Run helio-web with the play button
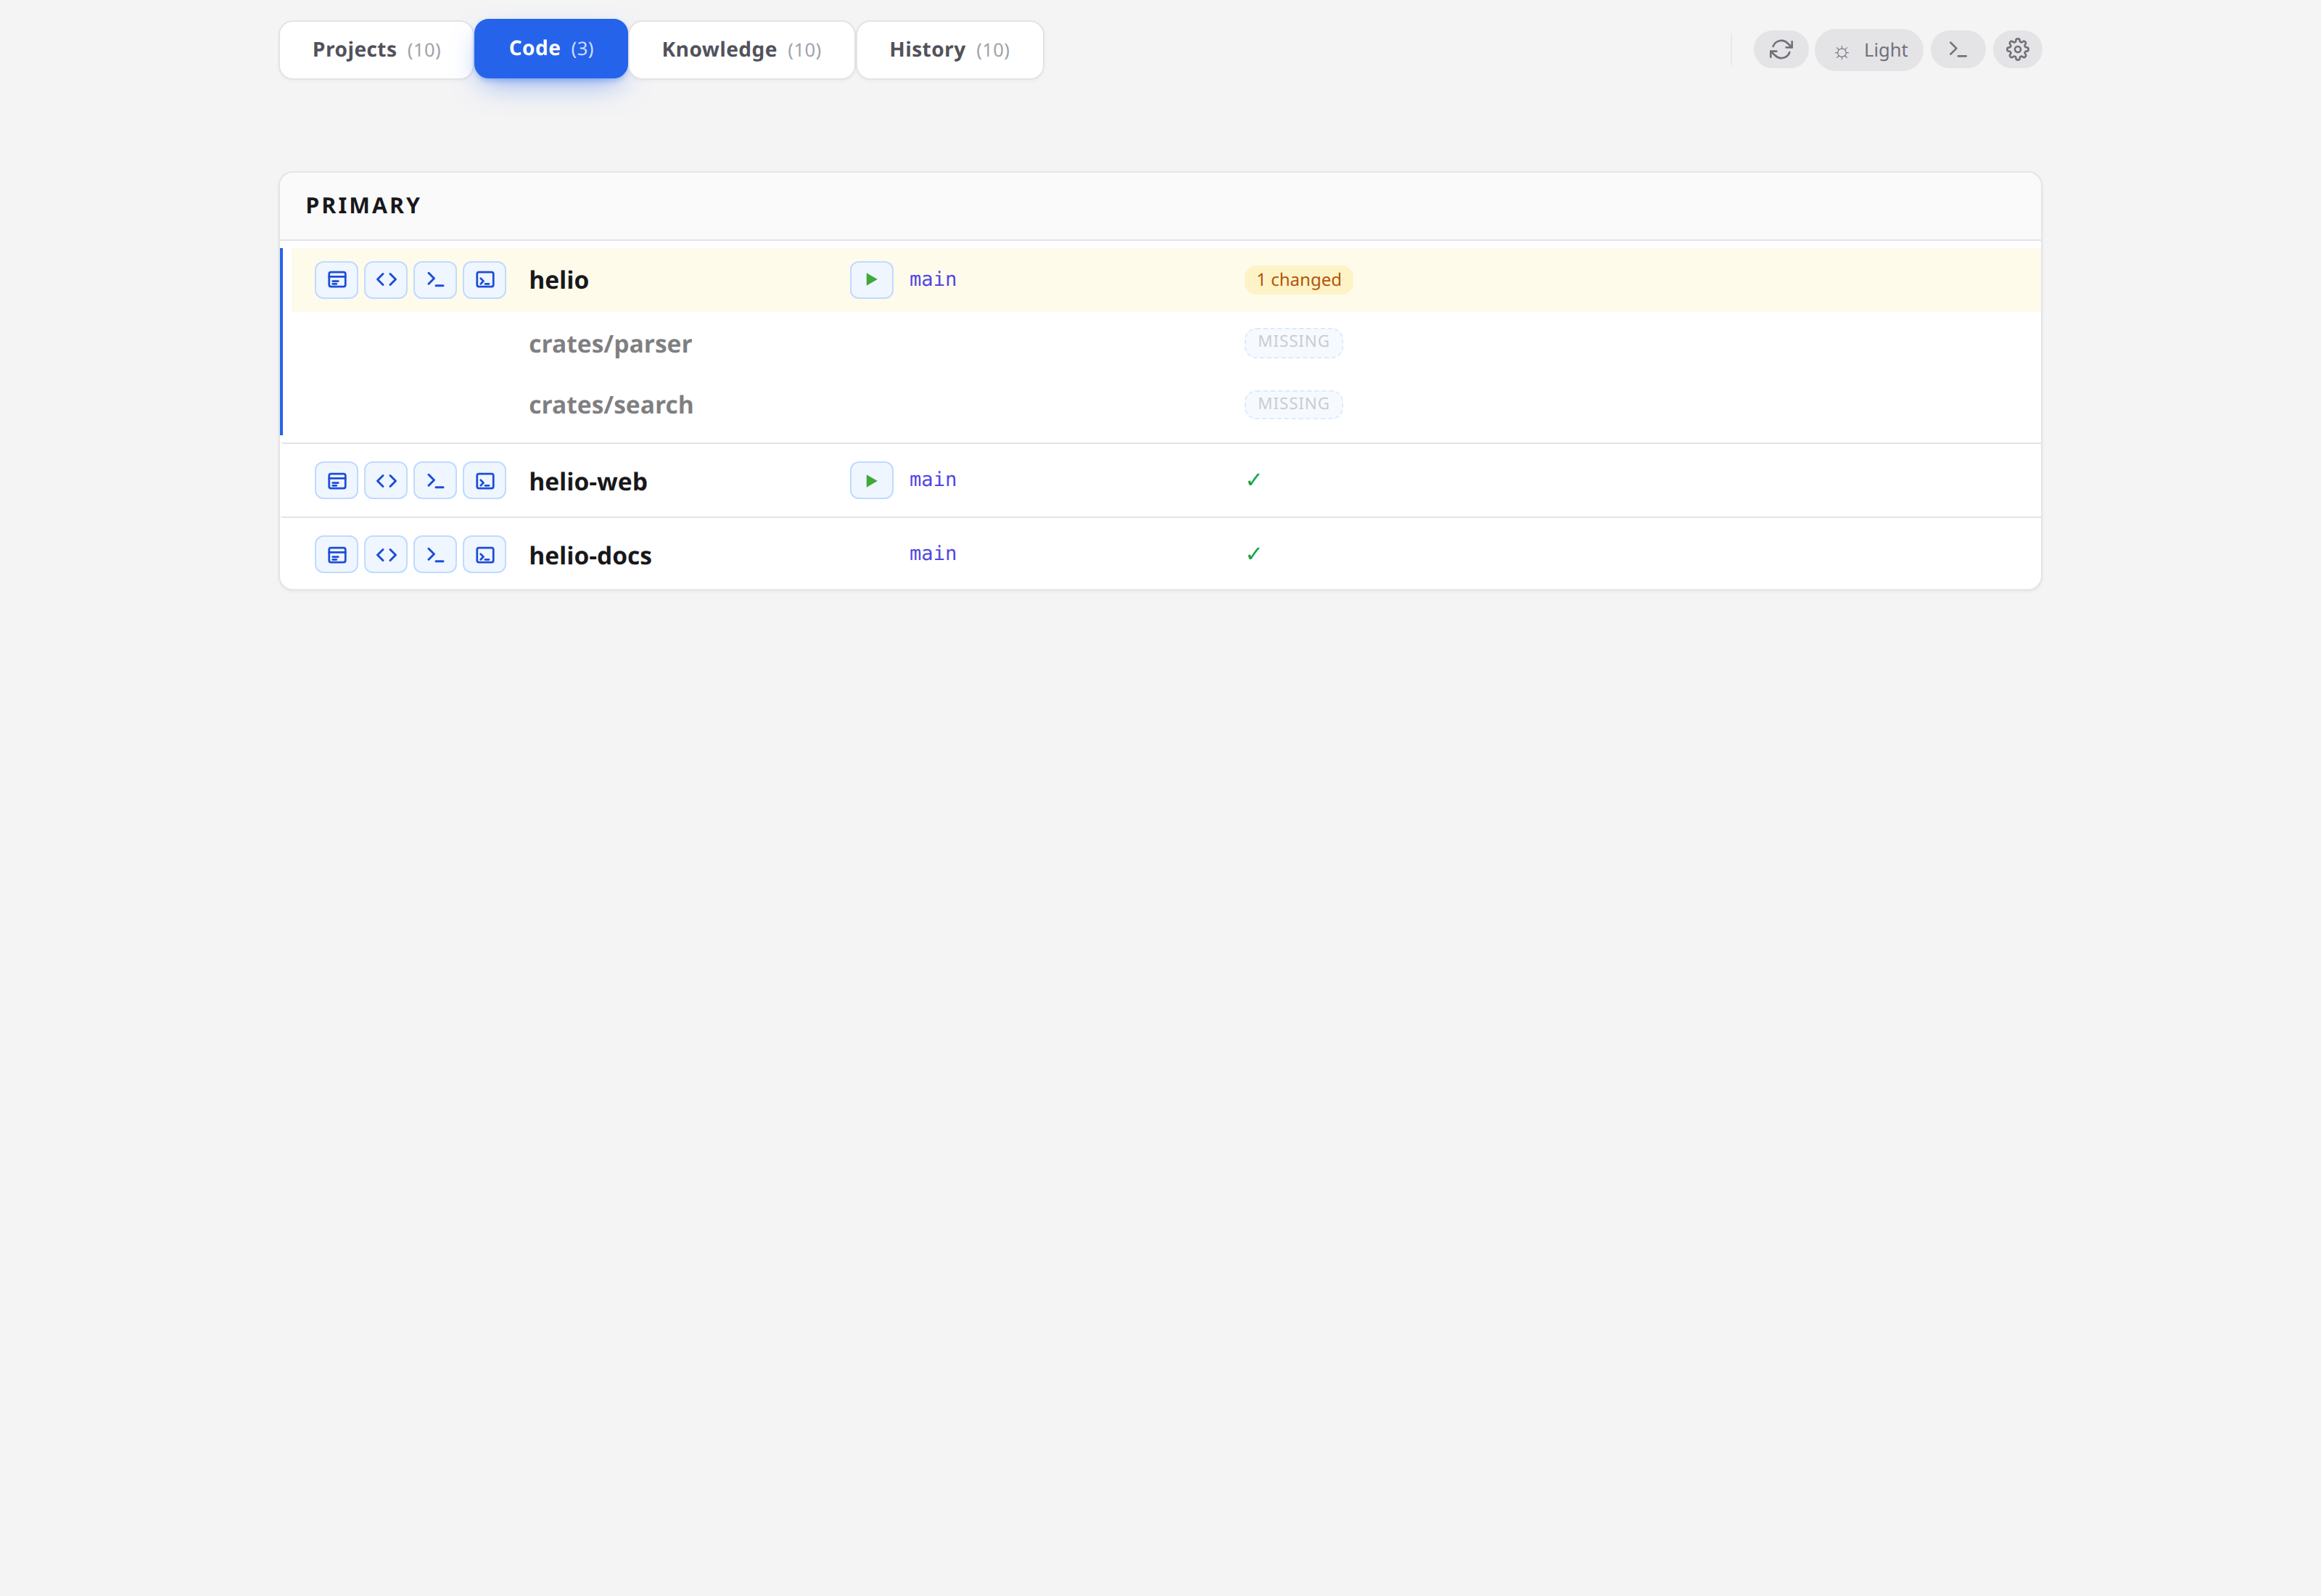Image resolution: width=2321 pixels, height=1596 pixels. (x=870, y=480)
